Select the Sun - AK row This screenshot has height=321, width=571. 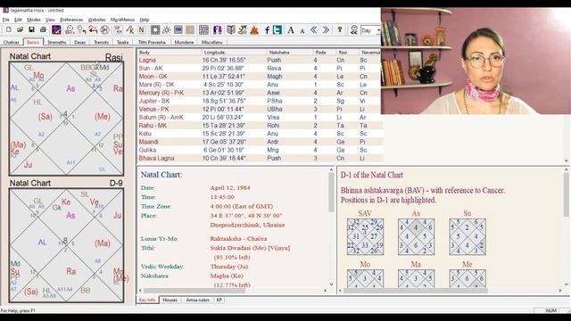[260, 69]
